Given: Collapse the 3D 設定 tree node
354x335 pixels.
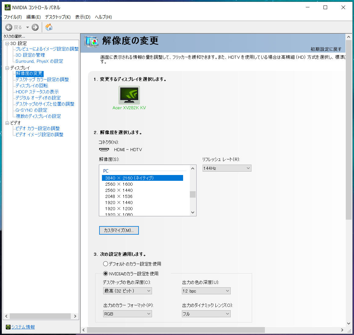Looking at the screenshot, I should (7, 43).
